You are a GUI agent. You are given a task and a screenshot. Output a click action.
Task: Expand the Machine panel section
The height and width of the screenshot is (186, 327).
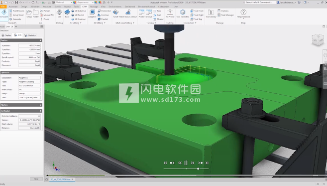[x=40, y=105]
